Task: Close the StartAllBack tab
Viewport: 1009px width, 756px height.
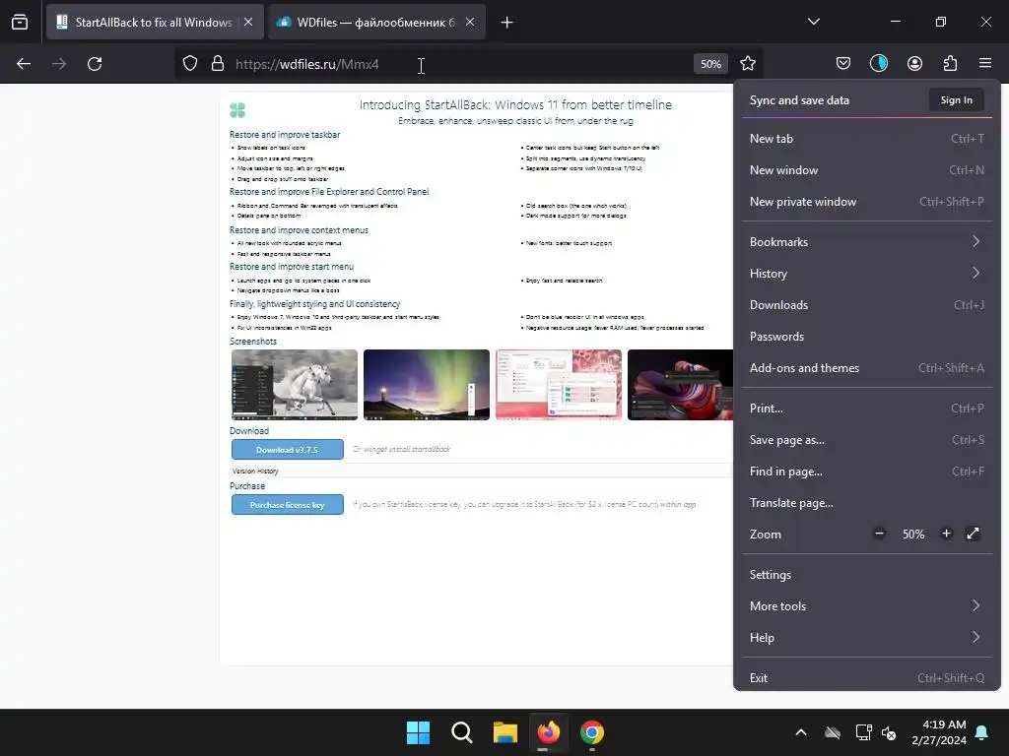Action: click(248, 22)
